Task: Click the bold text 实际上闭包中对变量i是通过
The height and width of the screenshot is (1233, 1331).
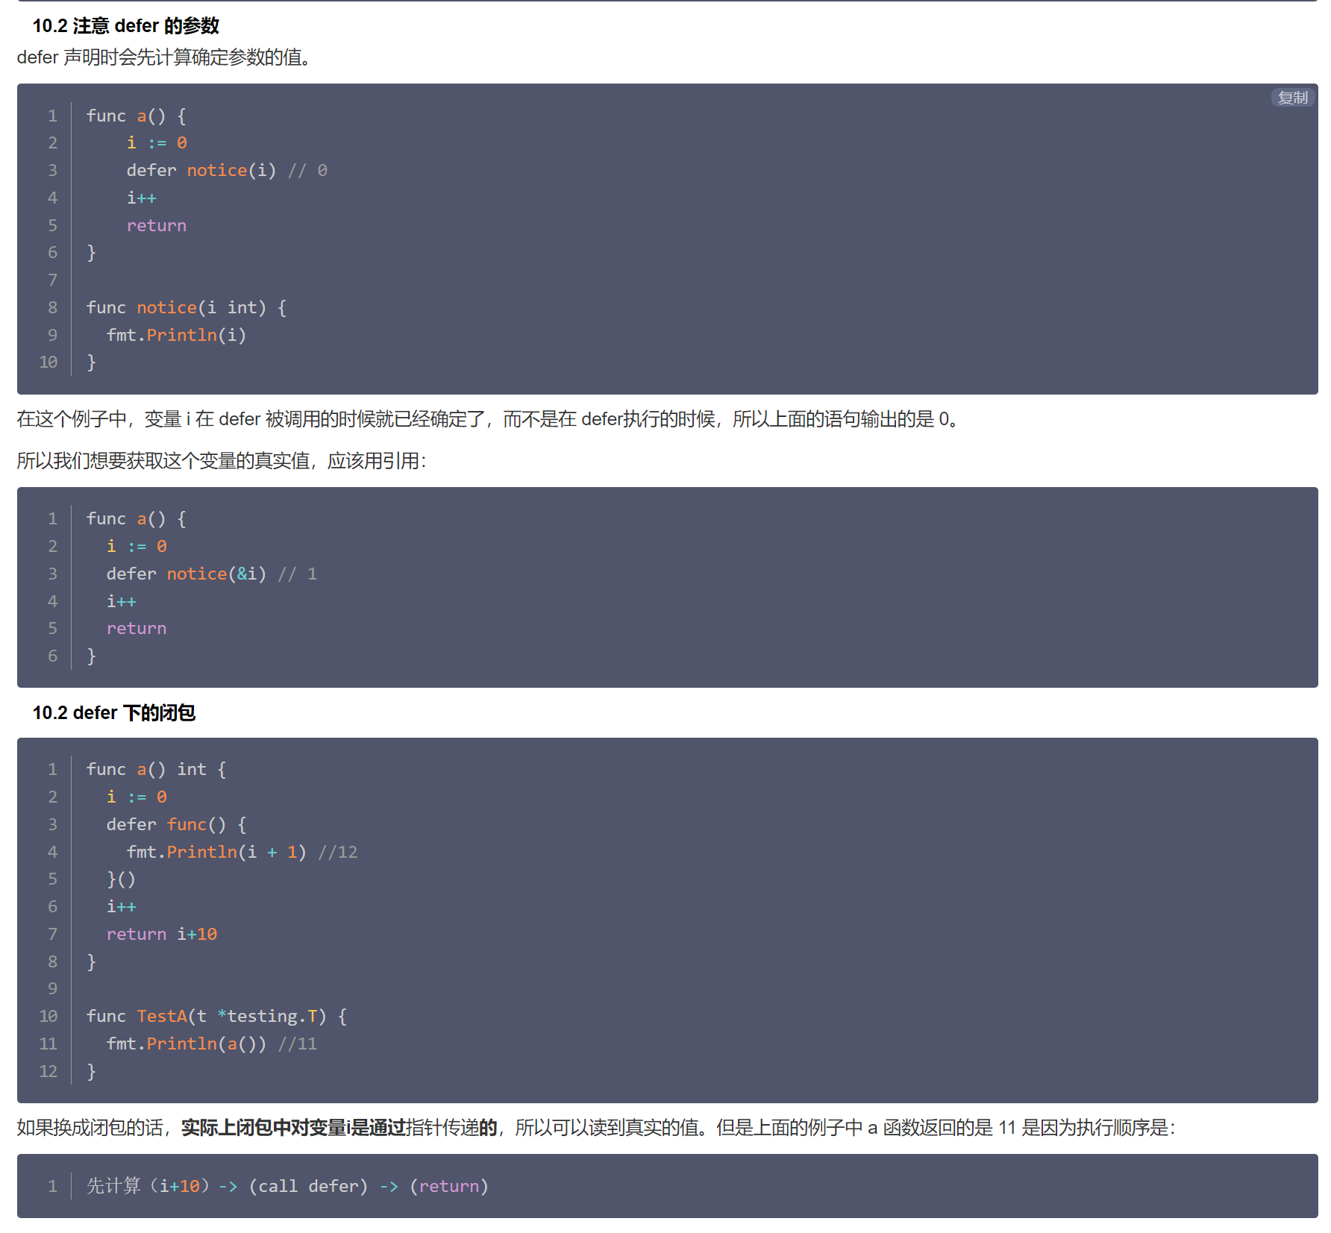Action: (x=292, y=1127)
